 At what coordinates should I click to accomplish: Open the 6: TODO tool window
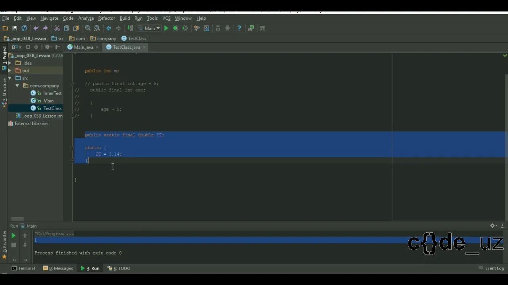click(x=119, y=268)
